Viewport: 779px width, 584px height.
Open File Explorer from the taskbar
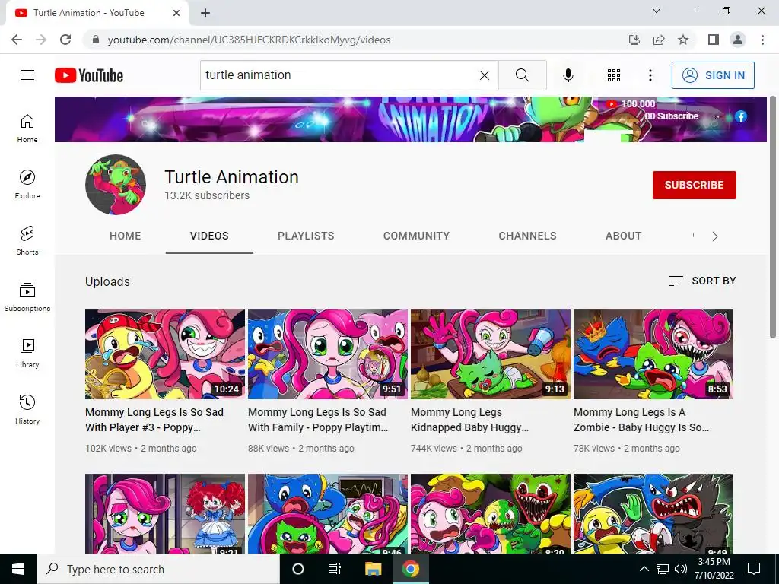pos(373,569)
